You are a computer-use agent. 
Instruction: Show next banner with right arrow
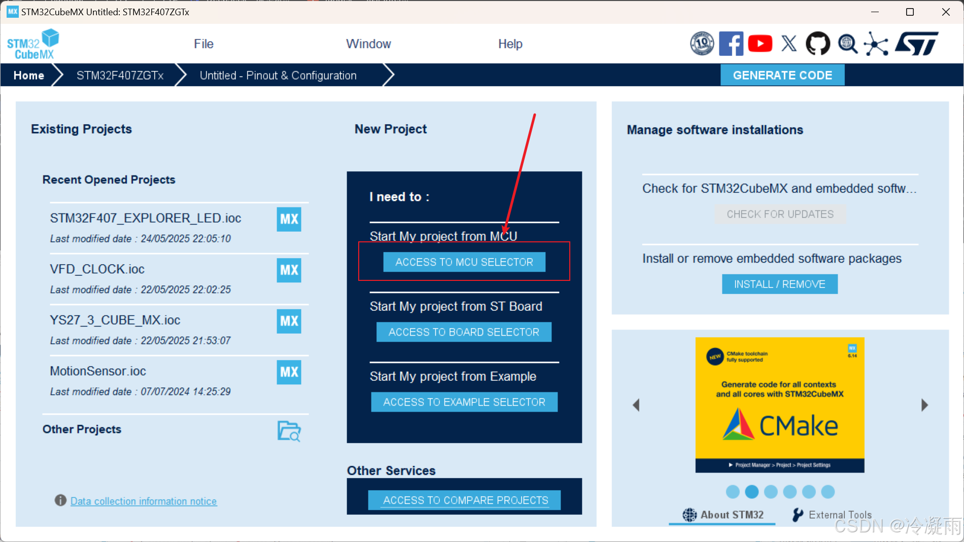(924, 405)
